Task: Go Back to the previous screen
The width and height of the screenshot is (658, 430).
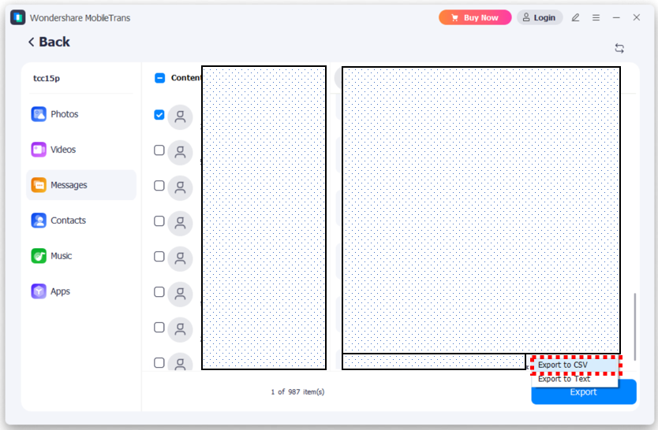Action: (49, 43)
